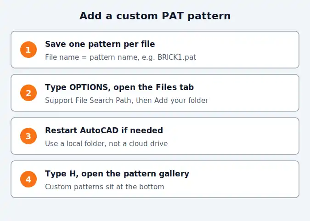This screenshot has width=310, height=221.
Task: Click the "Add a custom PAT pattern" title
Action: pos(155,16)
